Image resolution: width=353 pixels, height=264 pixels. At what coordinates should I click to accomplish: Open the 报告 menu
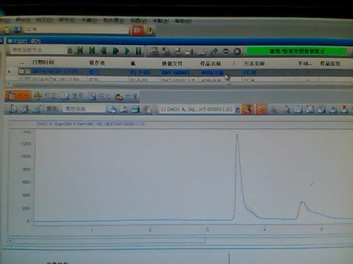[67, 20]
